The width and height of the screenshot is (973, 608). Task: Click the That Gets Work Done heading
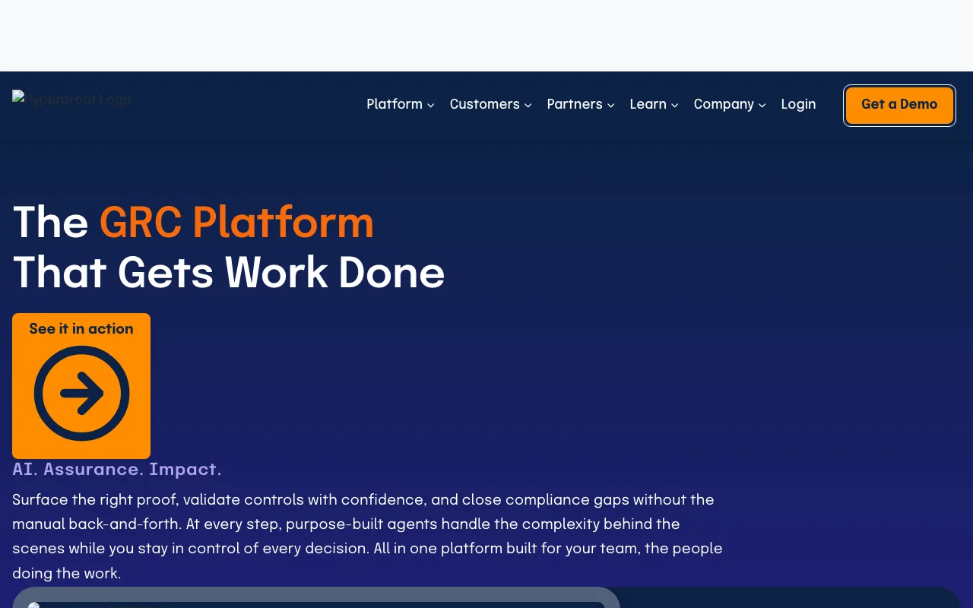tap(229, 272)
